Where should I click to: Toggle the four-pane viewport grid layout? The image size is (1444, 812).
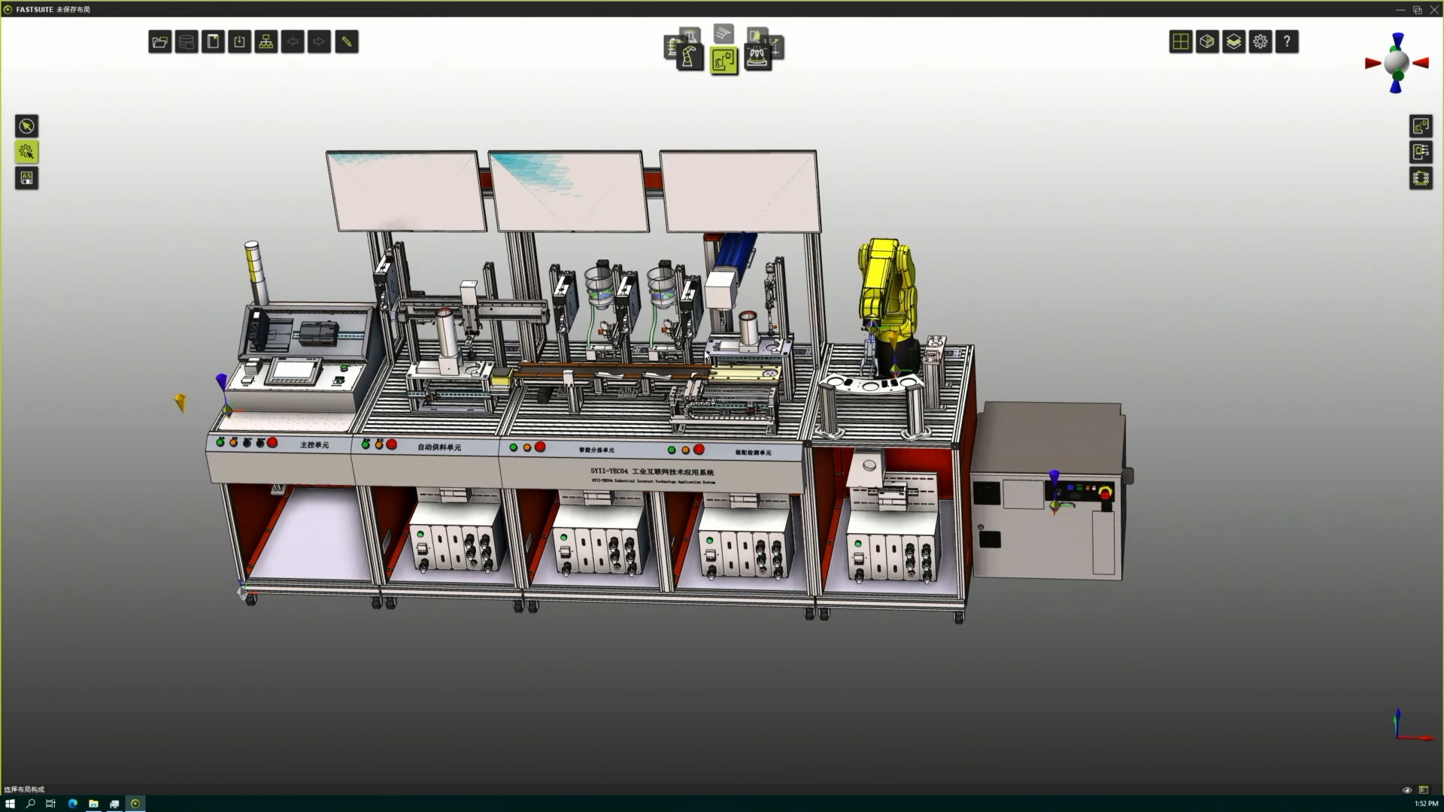point(1181,42)
